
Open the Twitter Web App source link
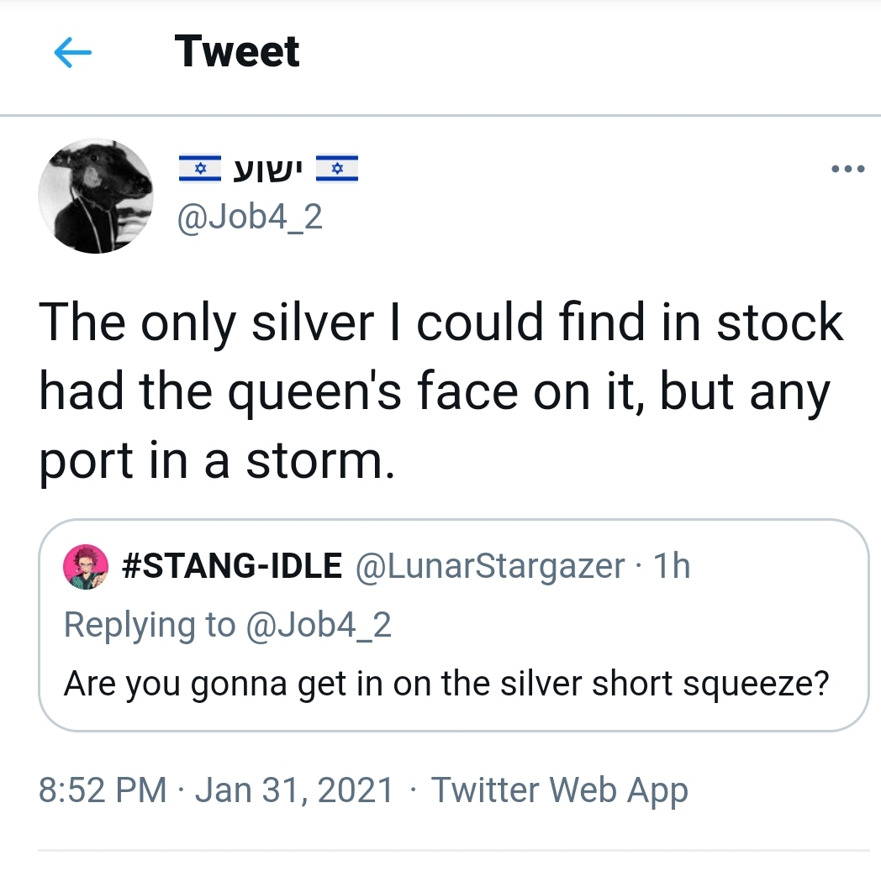tap(559, 790)
